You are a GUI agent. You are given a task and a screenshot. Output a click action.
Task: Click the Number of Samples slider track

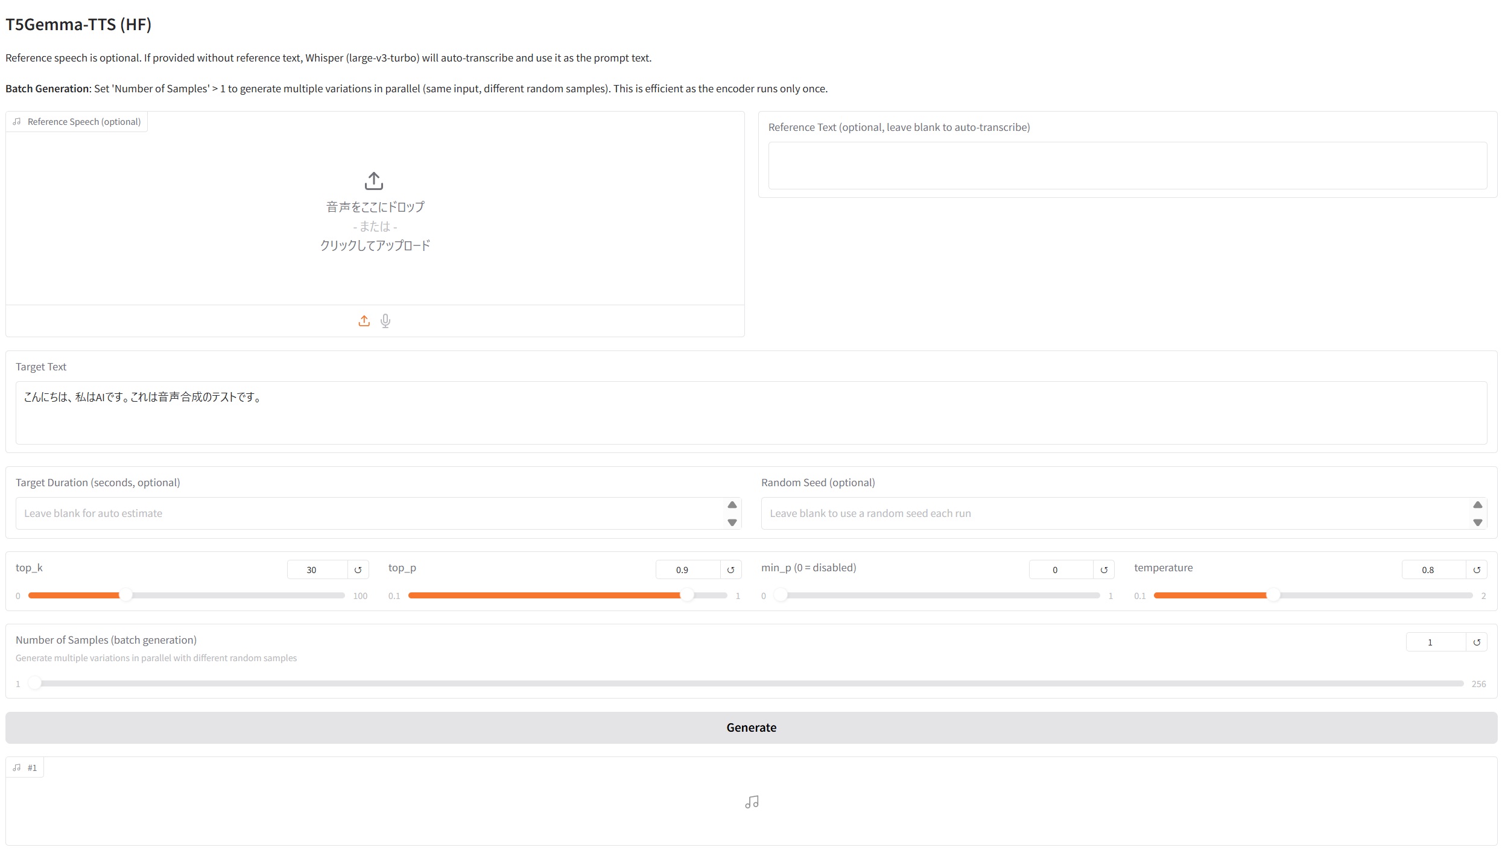[x=748, y=683]
